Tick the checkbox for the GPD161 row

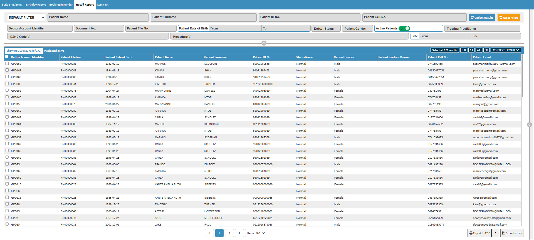point(7,124)
